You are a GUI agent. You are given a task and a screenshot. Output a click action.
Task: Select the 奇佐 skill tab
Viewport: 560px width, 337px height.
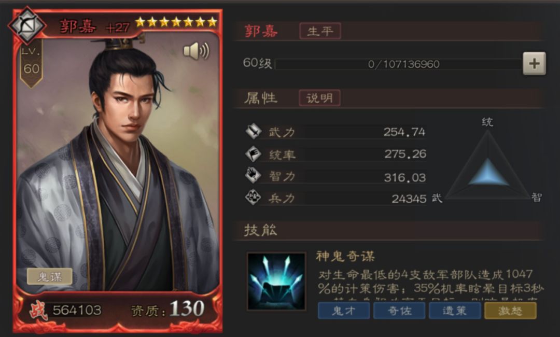coord(399,311)
